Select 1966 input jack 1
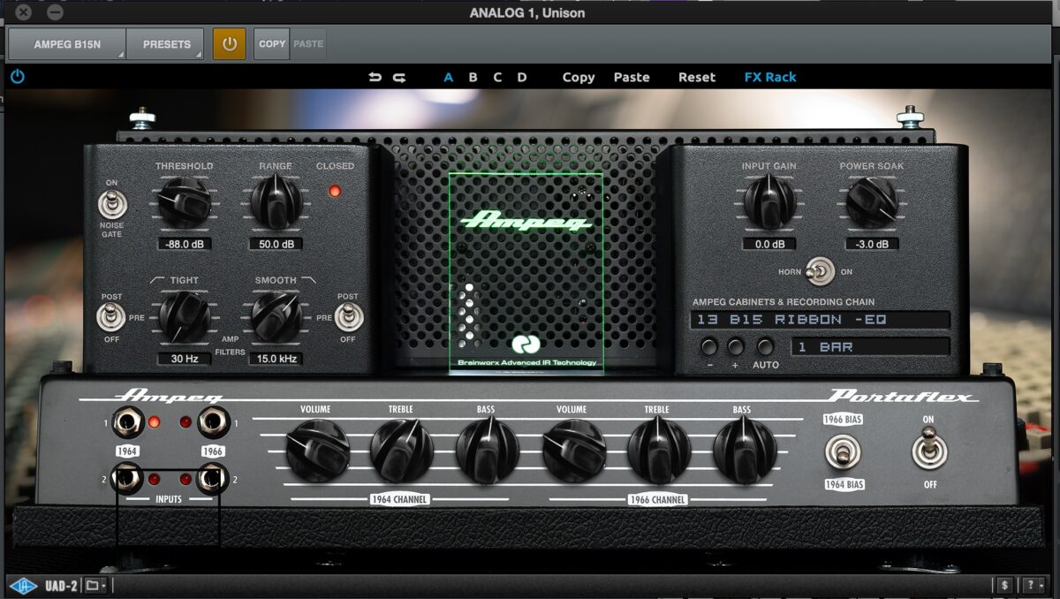Viewport: 1060px width, 599px height. 214,422
